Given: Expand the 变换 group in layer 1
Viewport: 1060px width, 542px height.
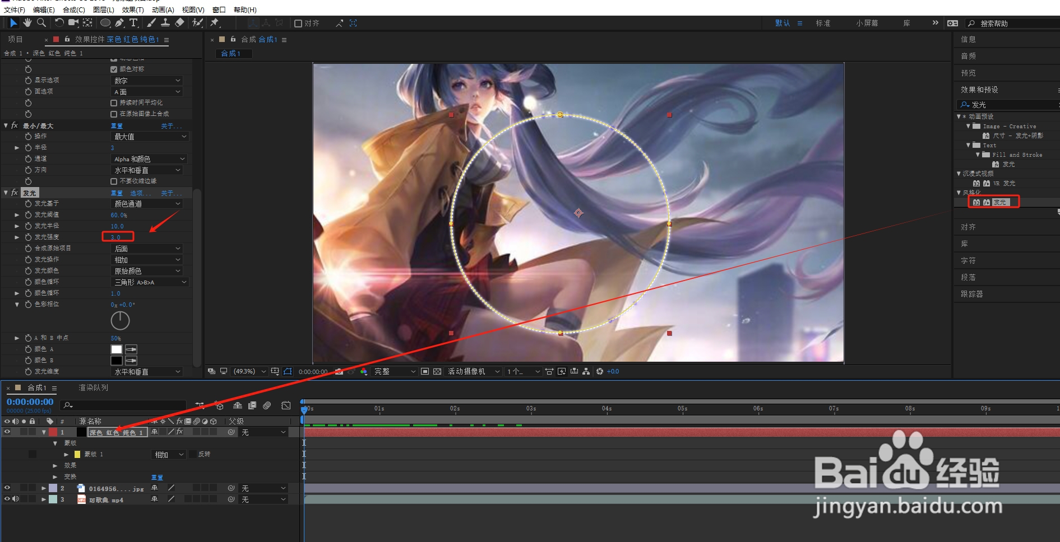Looking at the screenshot, I should click(55, 476).
